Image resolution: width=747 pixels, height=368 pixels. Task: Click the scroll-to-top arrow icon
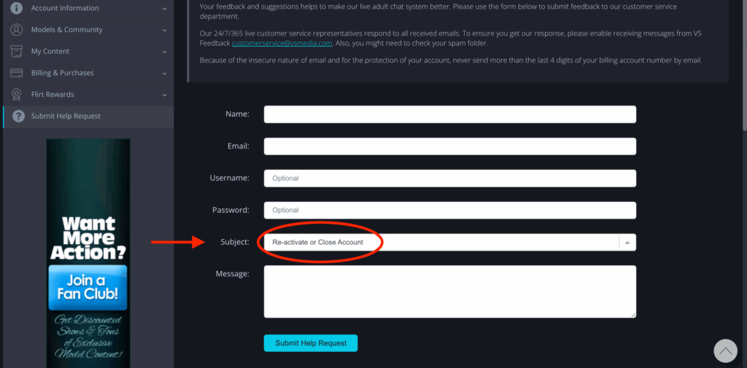(x=725, y=351)
